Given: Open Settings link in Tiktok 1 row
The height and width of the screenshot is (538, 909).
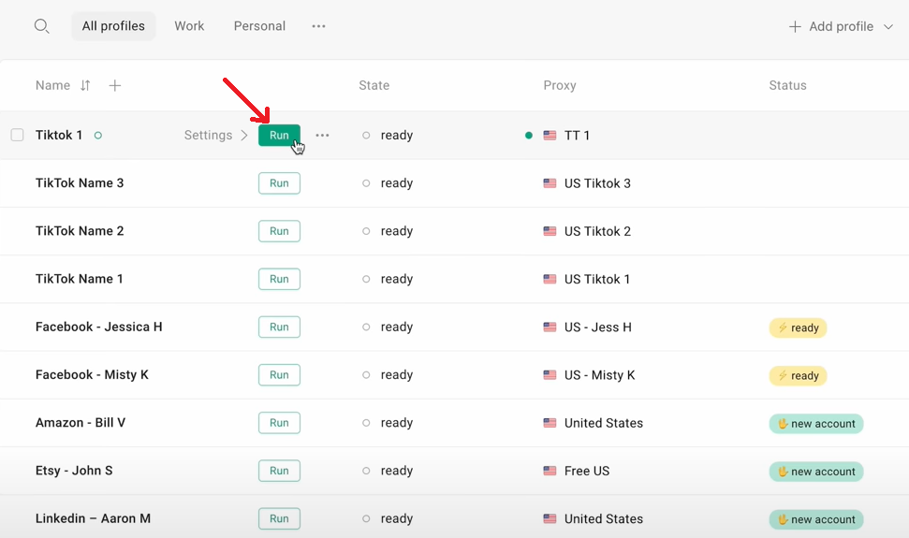Looking at the screenshot, I should pyautogui.click(x=208, y=135).
